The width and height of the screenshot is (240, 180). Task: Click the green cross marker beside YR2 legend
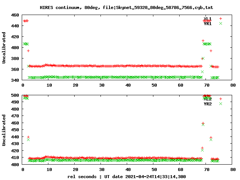(220, 103)
